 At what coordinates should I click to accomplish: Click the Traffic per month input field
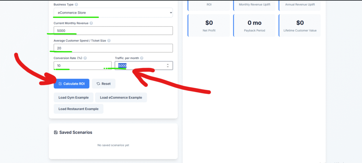141,66
